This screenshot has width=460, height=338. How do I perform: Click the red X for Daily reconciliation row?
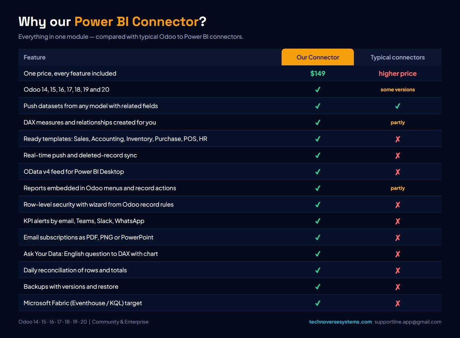pyautogui.click(x=398, y=270)
